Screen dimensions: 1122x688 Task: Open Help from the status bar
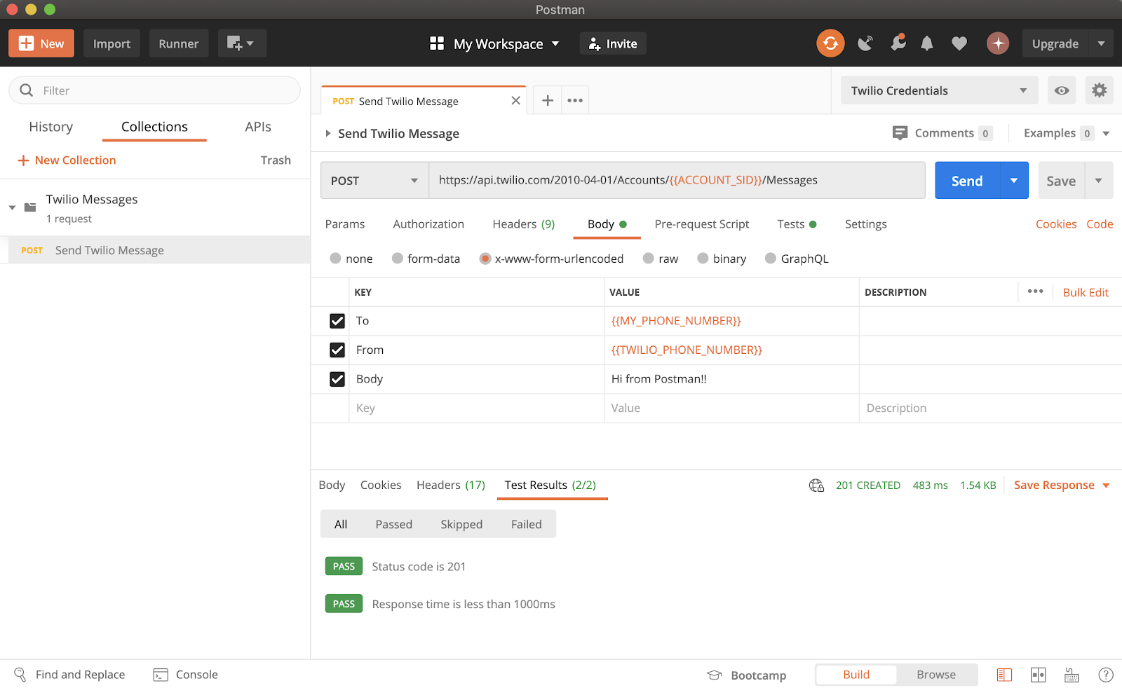(1107, 675)
